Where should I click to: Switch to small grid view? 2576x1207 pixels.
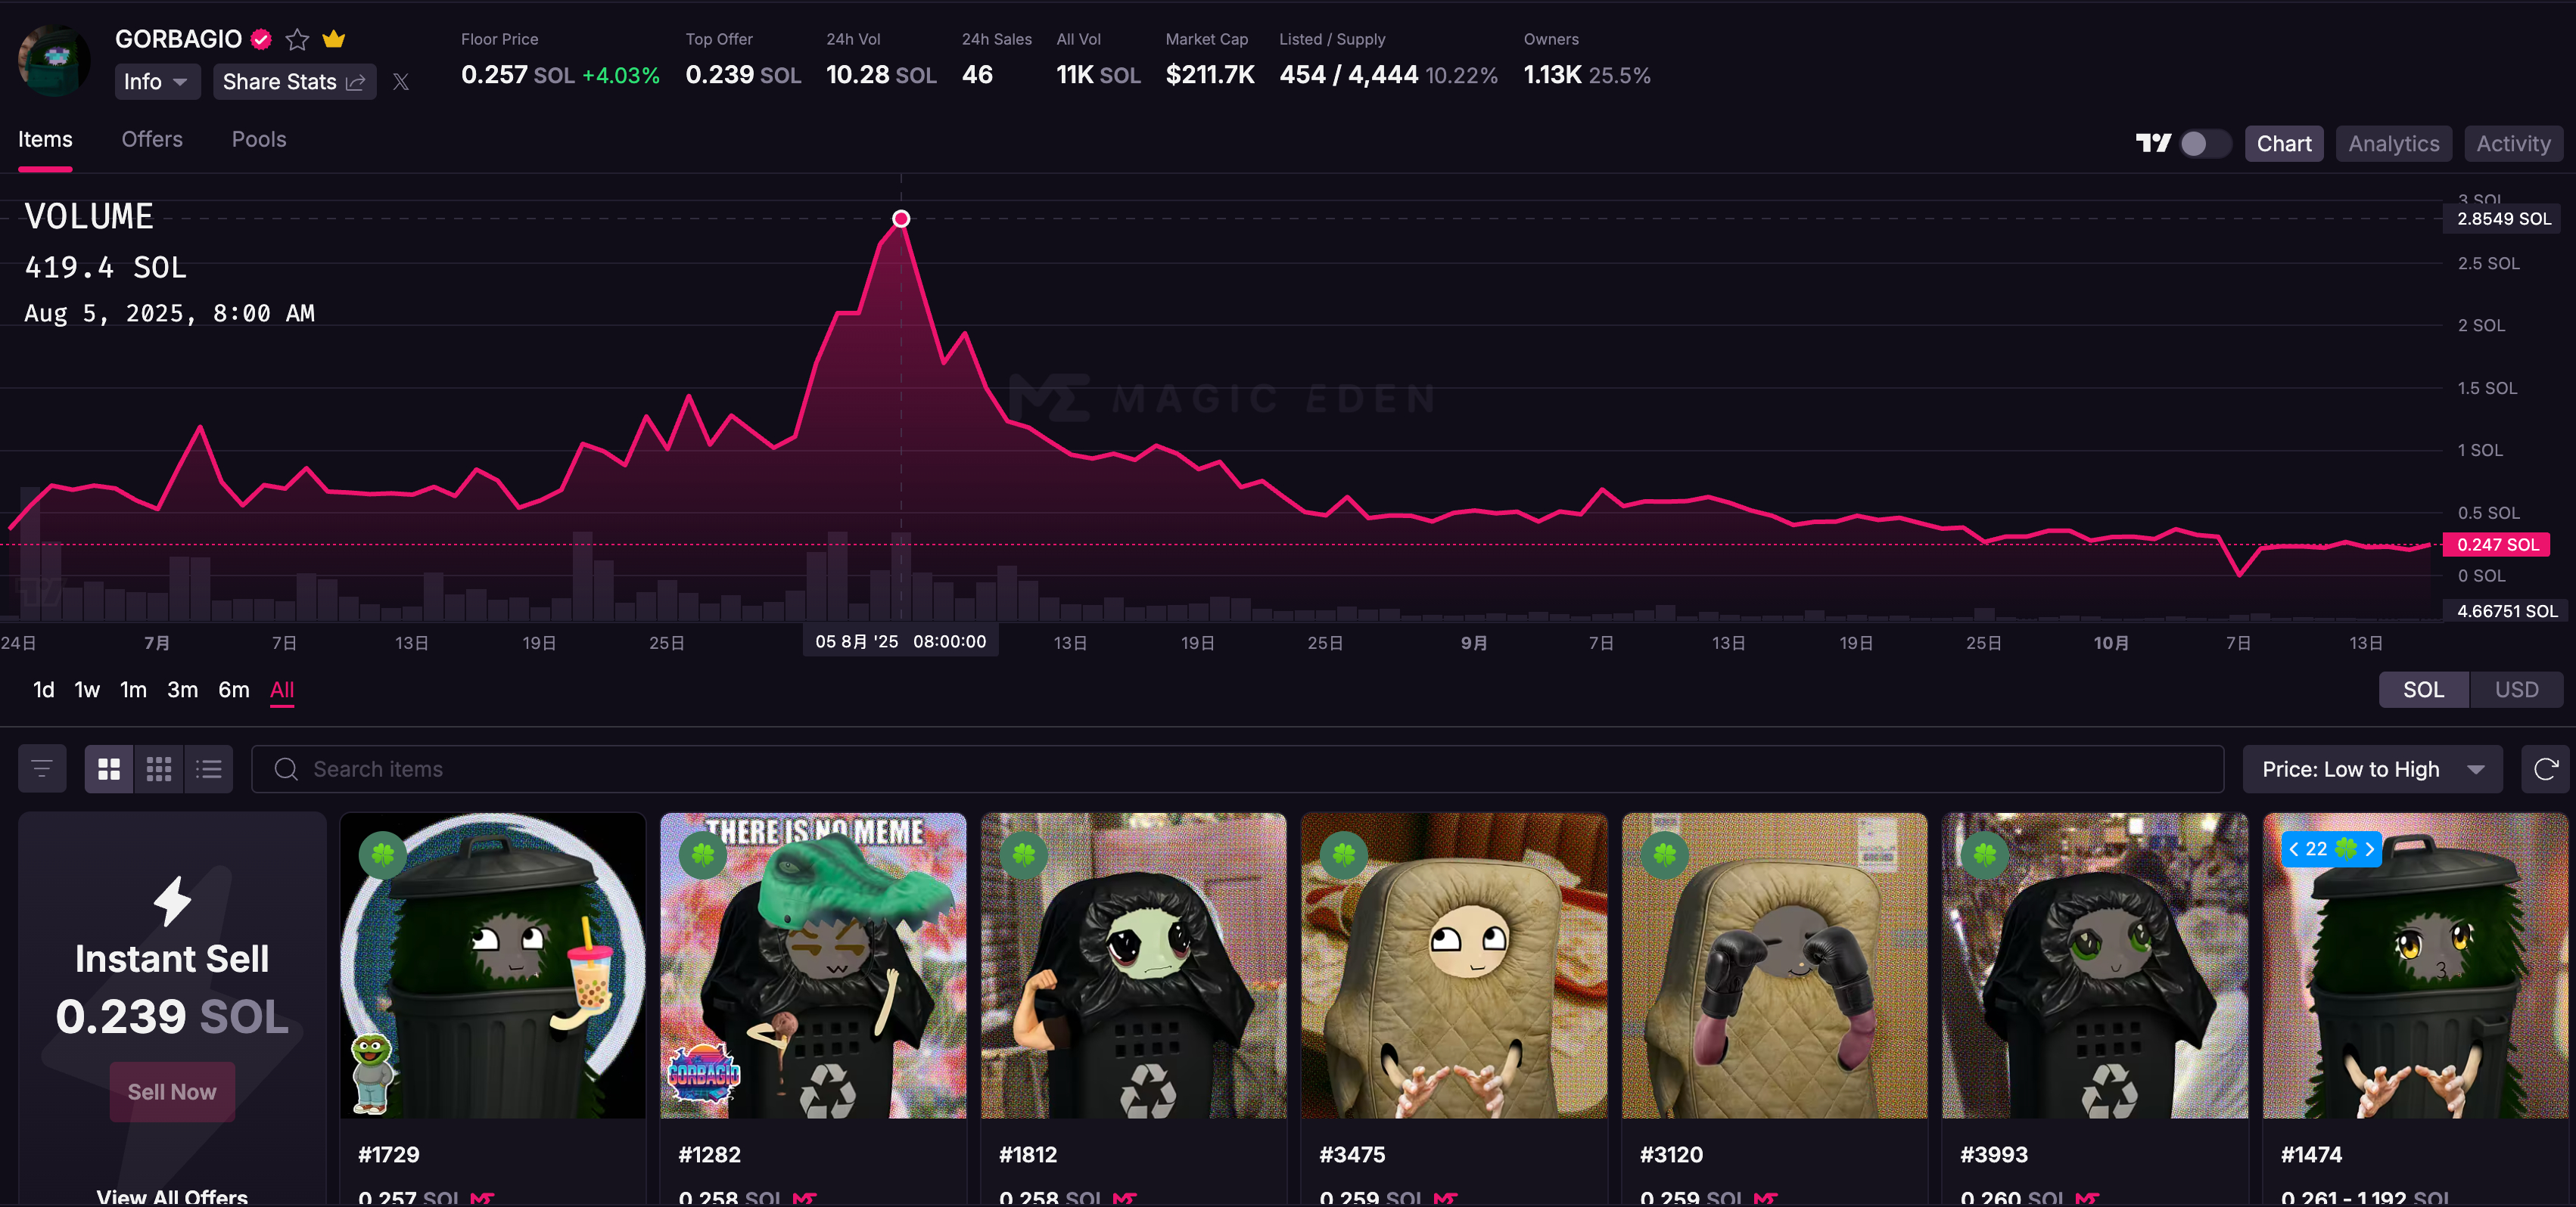159,768
